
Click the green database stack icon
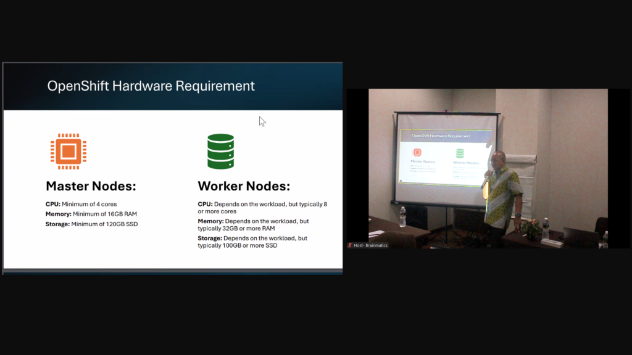coord(220,151)
